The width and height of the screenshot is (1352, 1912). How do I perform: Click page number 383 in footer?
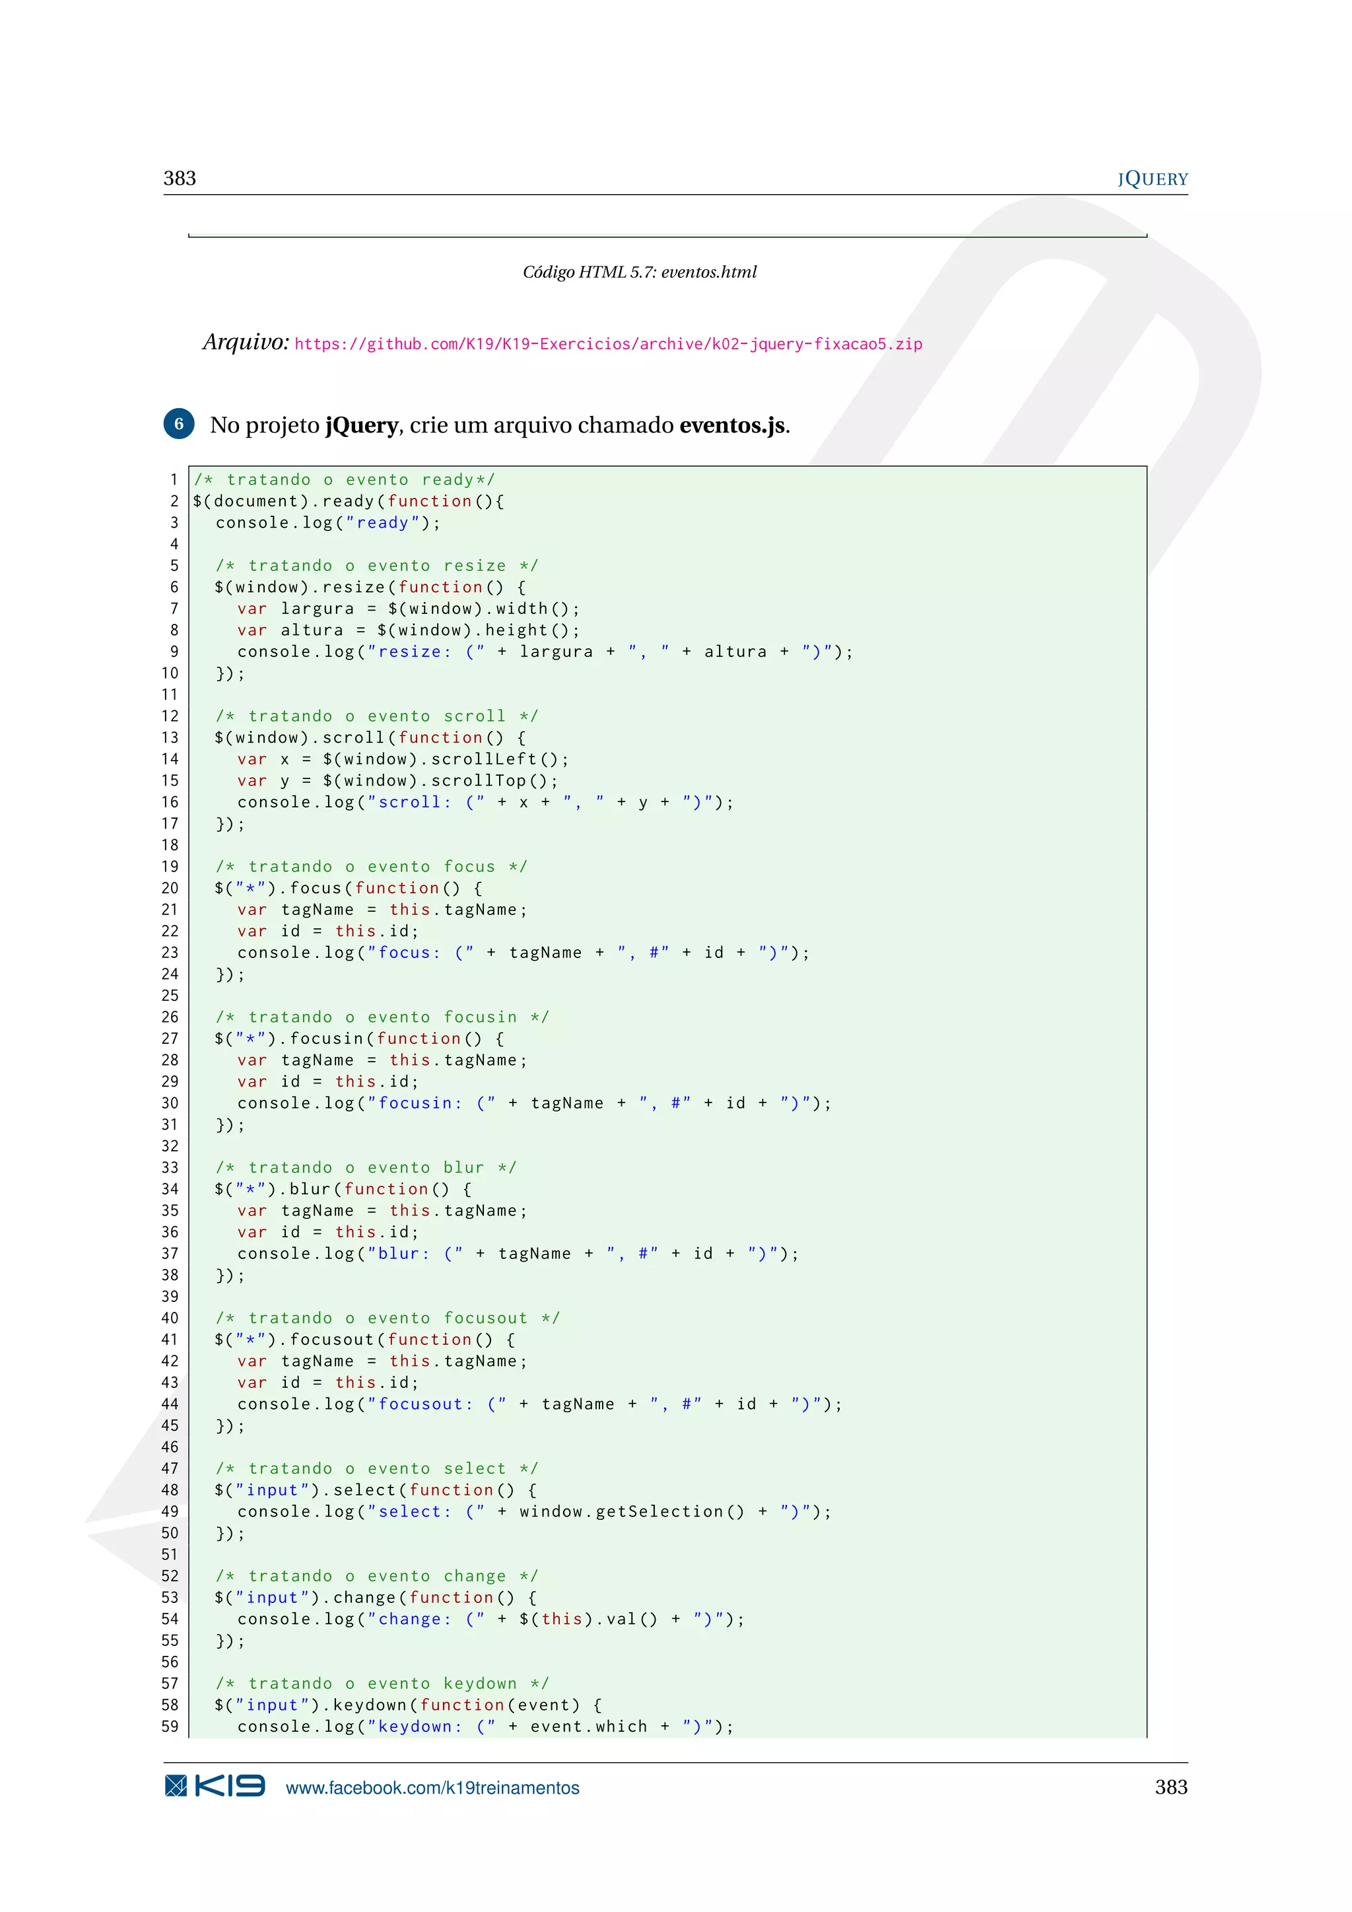point(1171,1787)
